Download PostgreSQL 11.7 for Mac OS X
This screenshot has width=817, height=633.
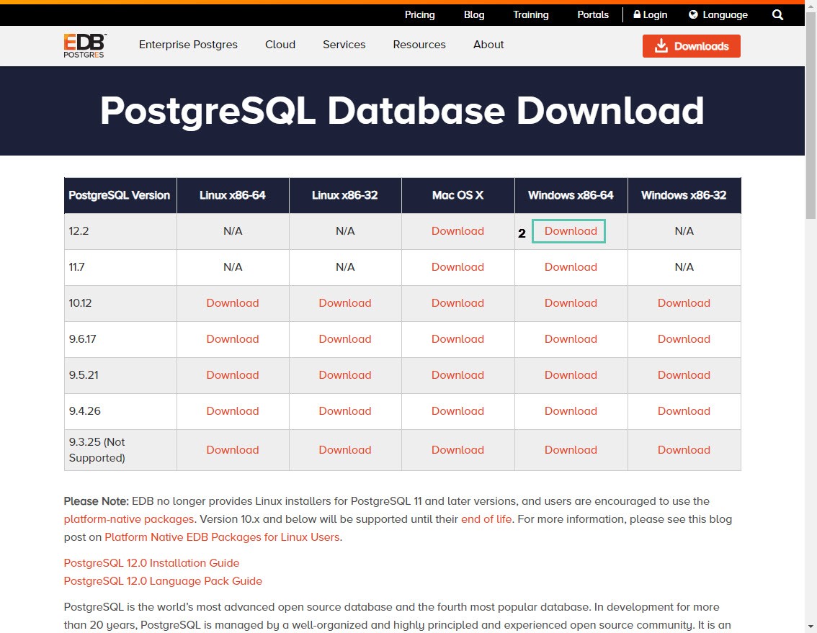(457, 266)
